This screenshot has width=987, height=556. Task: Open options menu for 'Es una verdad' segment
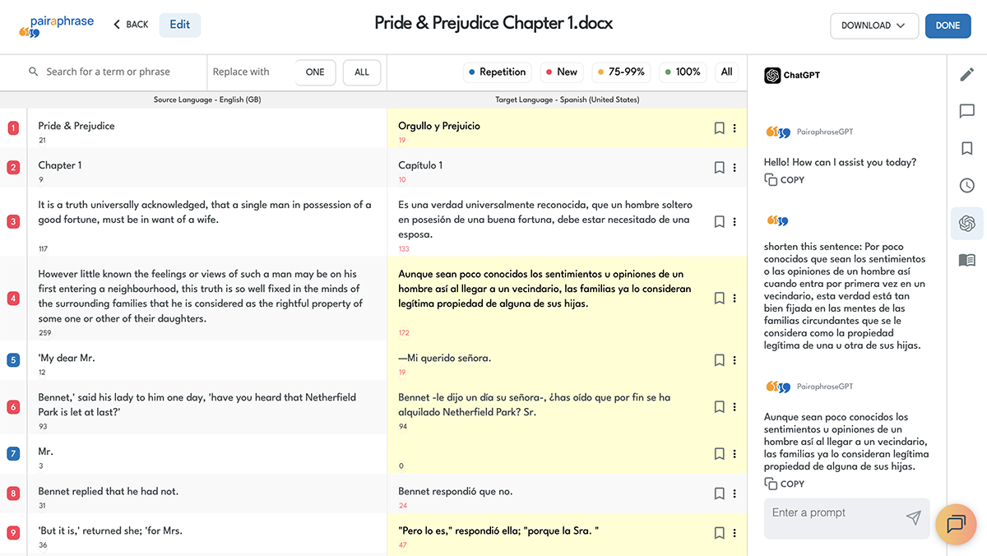[x=734, y=222]
